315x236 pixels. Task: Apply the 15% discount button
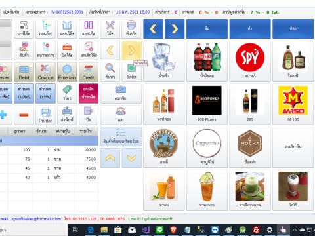coord(45,93)
